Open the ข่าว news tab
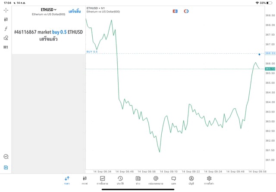The height and width of the screenshot is (192, 276). [138, 180]
